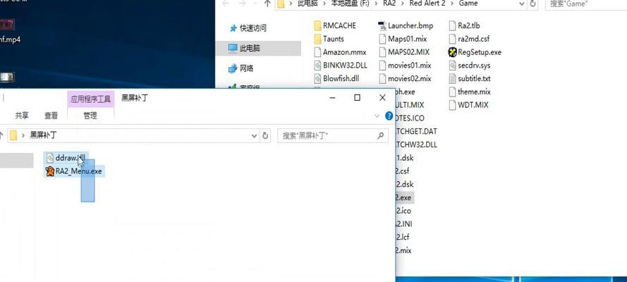Refresh the 黑屏补丁 folder view
This screenshot has height=282, width=627.
tap(264, 136)
